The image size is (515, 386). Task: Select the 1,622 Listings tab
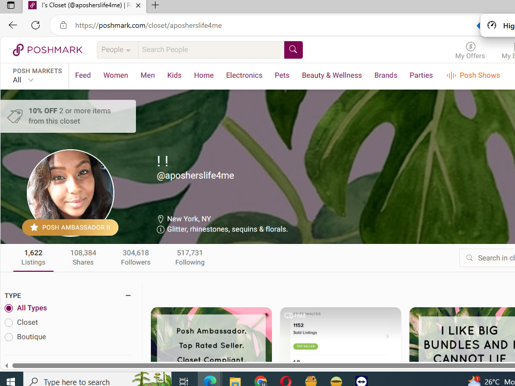click(33, 258)
